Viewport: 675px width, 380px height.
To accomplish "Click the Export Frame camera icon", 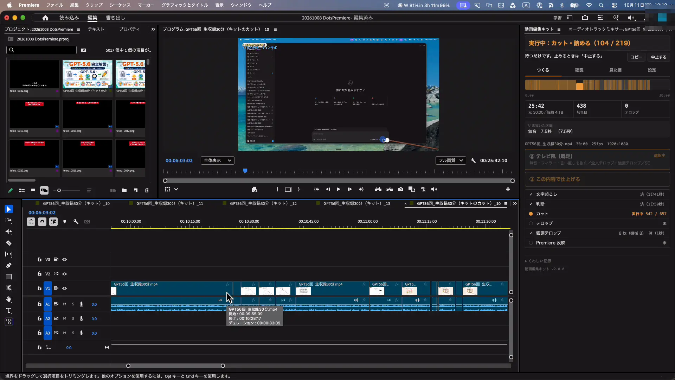I will click(401, 189).
